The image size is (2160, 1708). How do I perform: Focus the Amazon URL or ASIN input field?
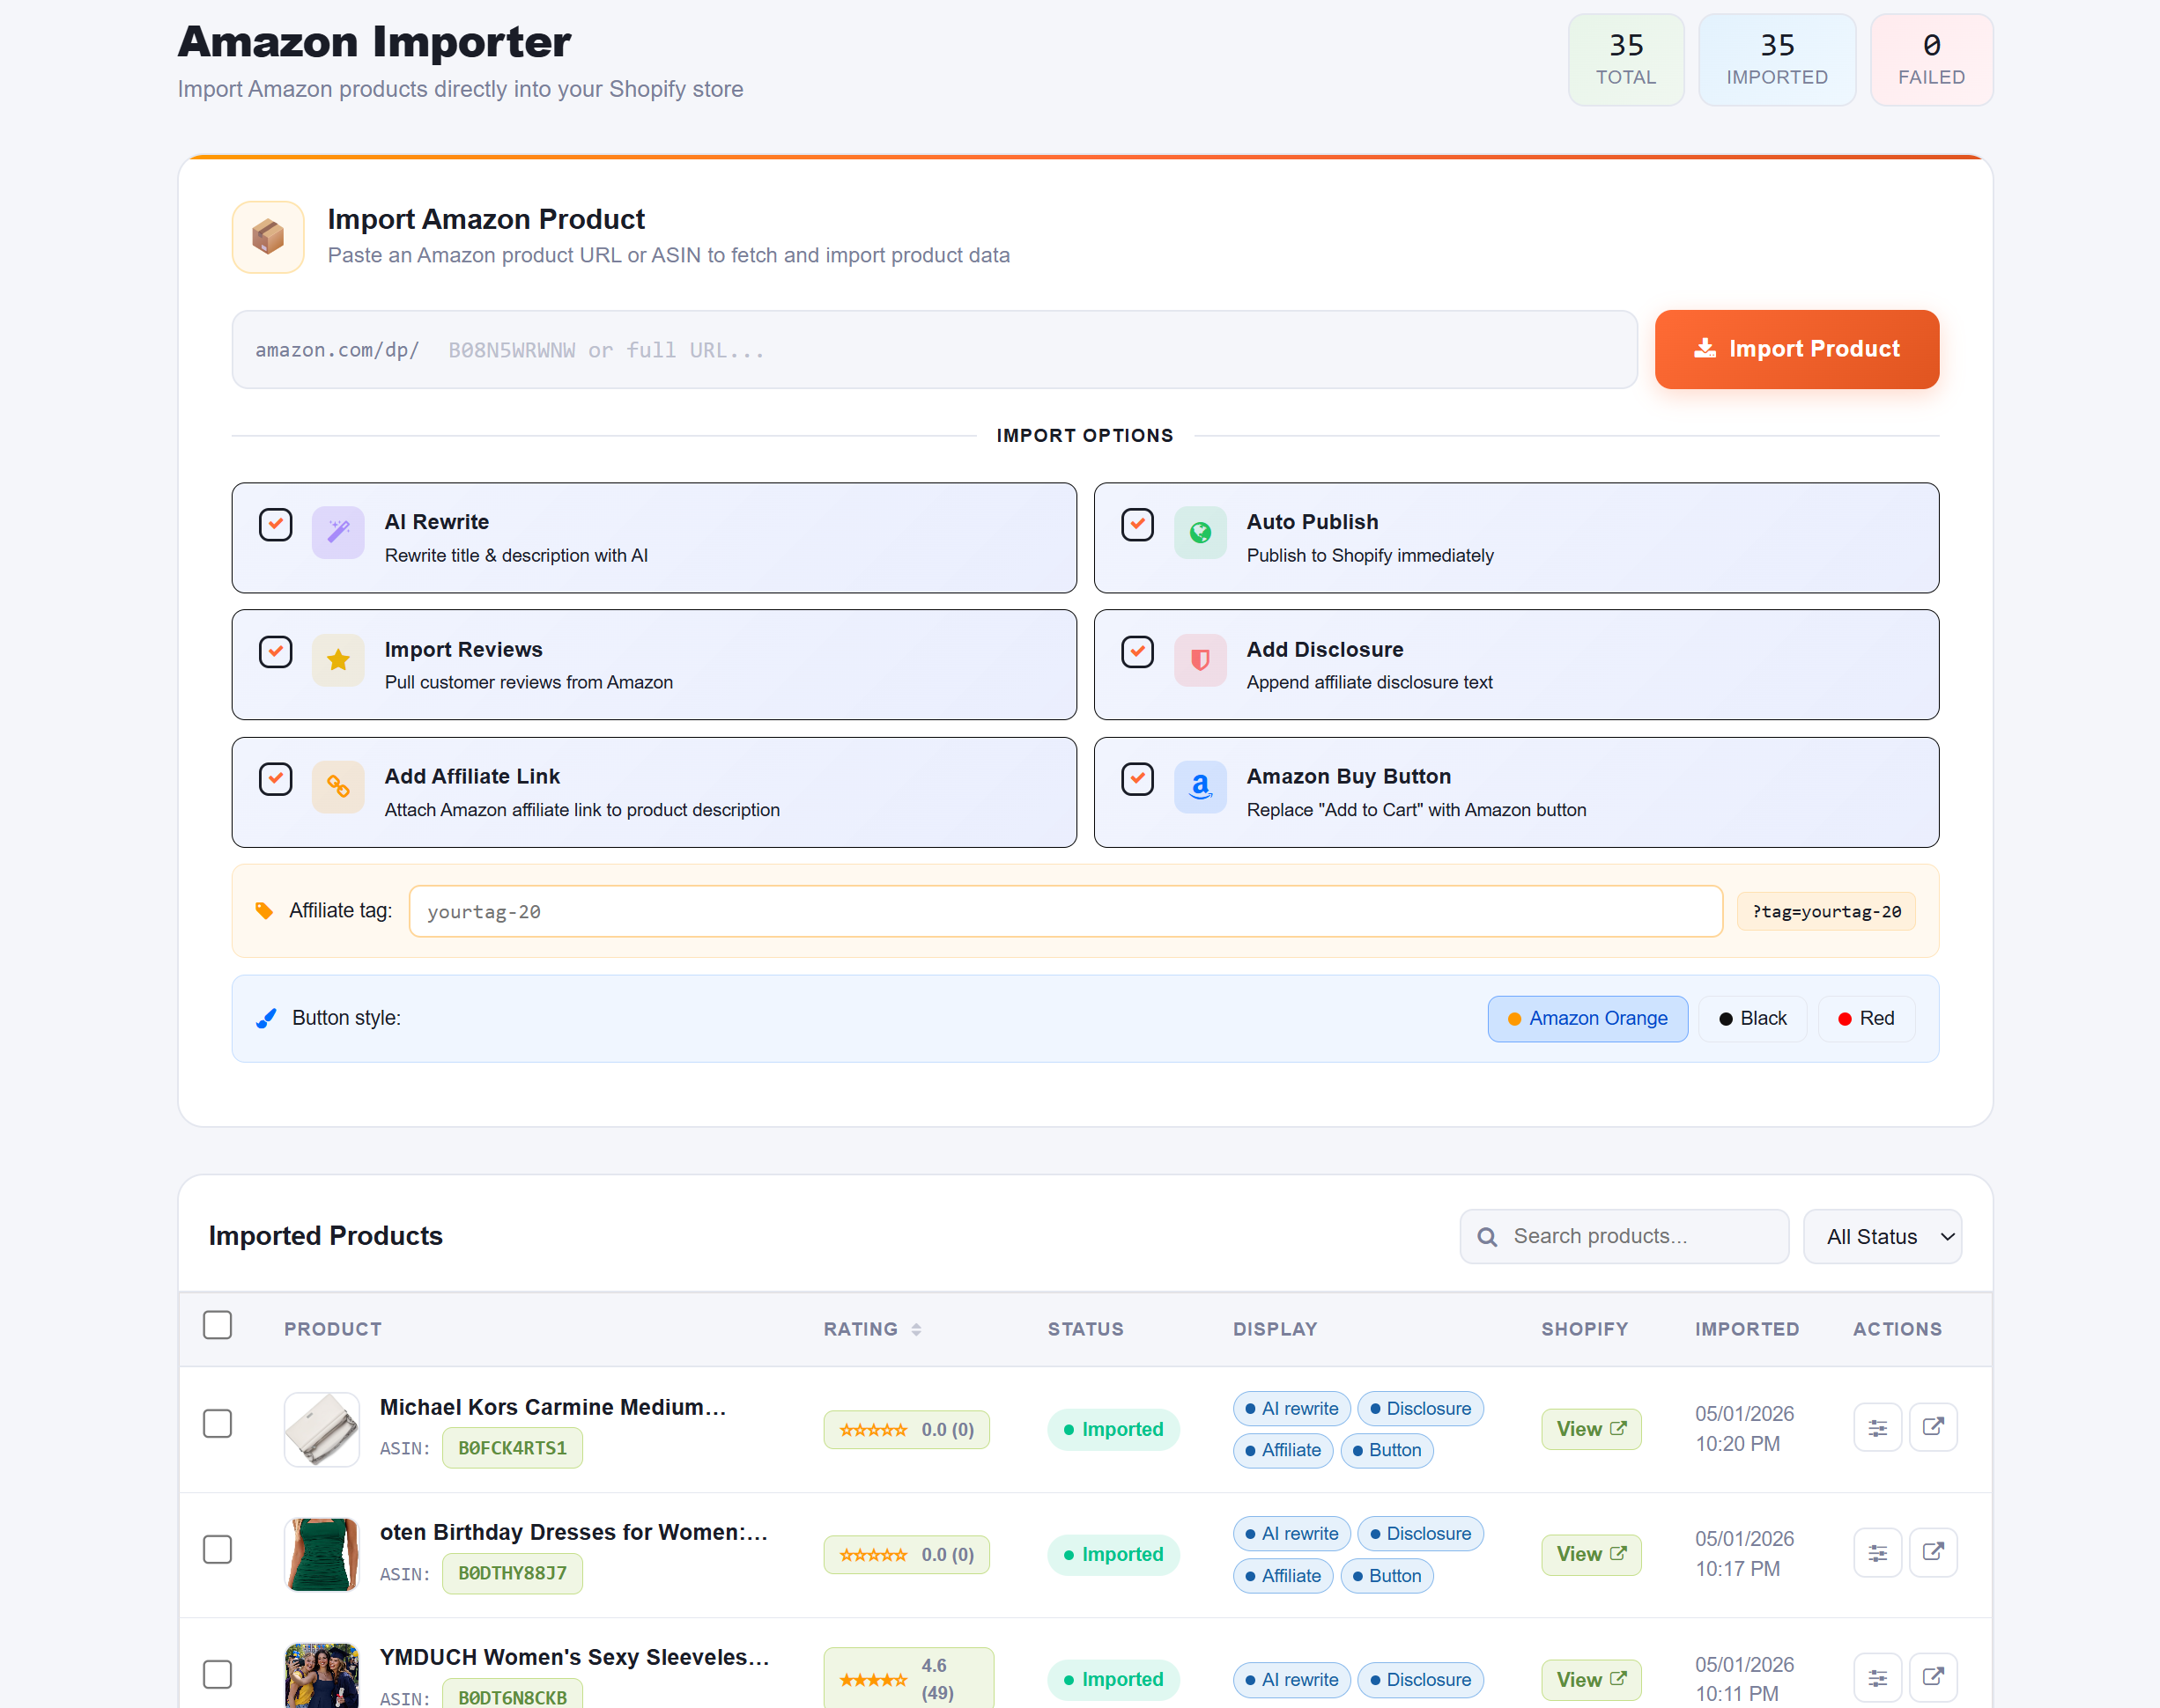(935, 350)
